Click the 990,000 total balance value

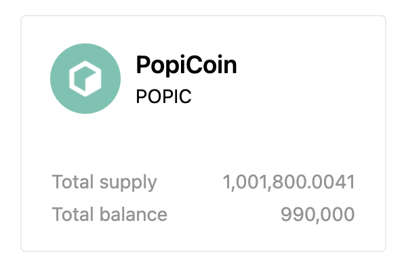(x=318, y=214)
